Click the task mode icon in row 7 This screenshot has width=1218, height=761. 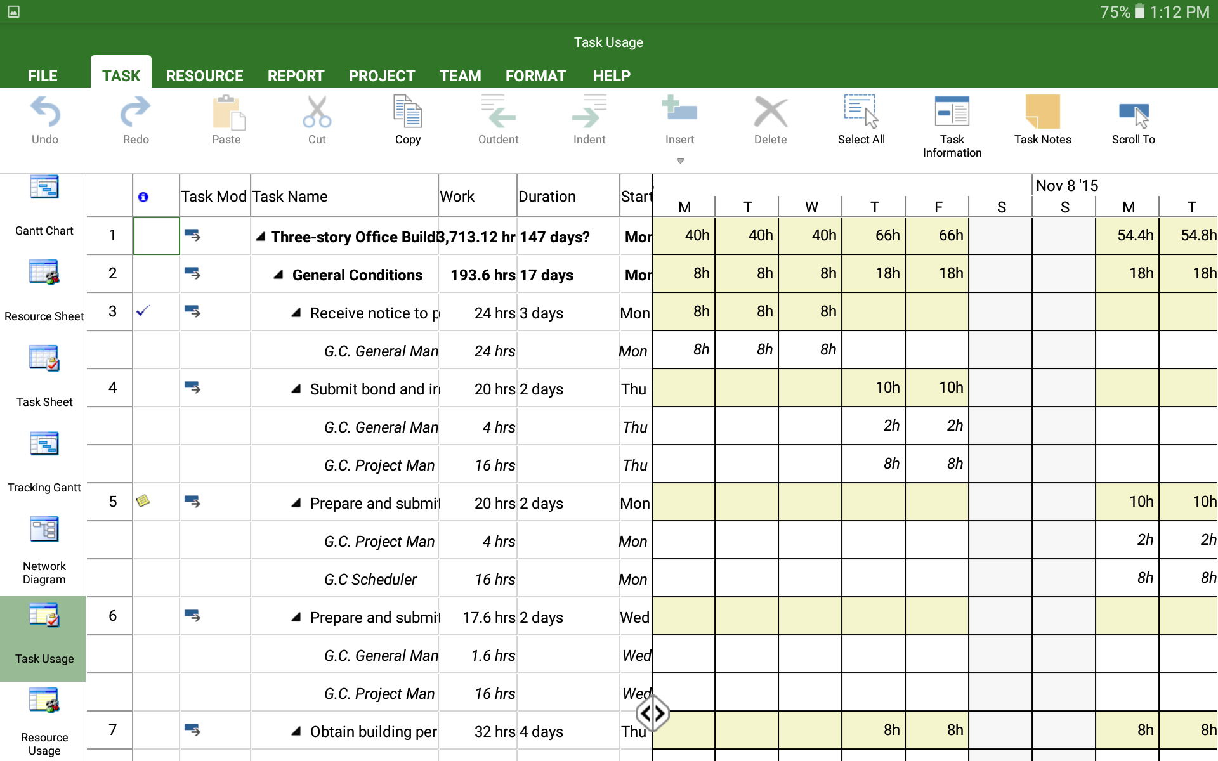[192, 730]
